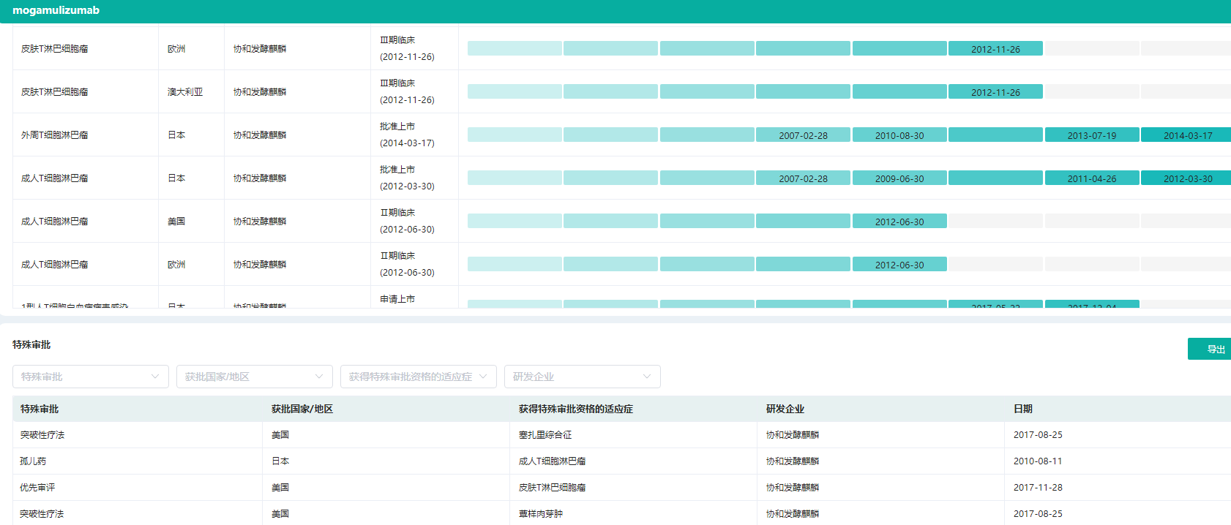Select the 优先审评 approval row

37,488
